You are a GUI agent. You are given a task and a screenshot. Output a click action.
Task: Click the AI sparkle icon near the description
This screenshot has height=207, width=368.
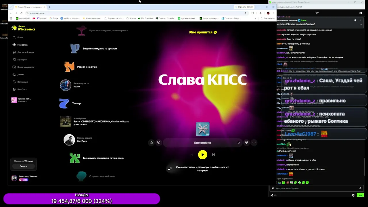169,169
